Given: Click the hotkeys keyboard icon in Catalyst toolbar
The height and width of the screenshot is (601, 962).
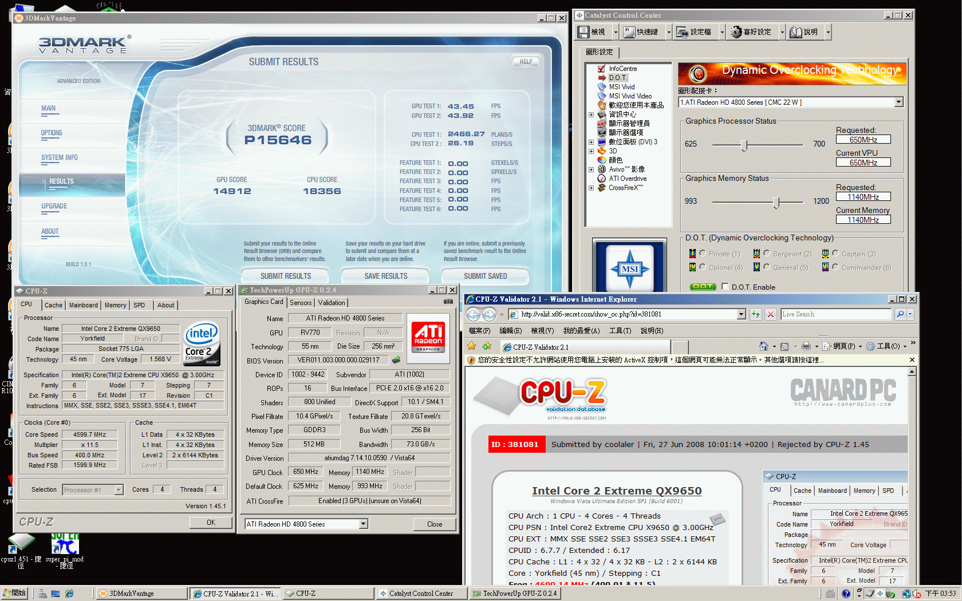Looking at the screenshot, I should tap(629, 32).
